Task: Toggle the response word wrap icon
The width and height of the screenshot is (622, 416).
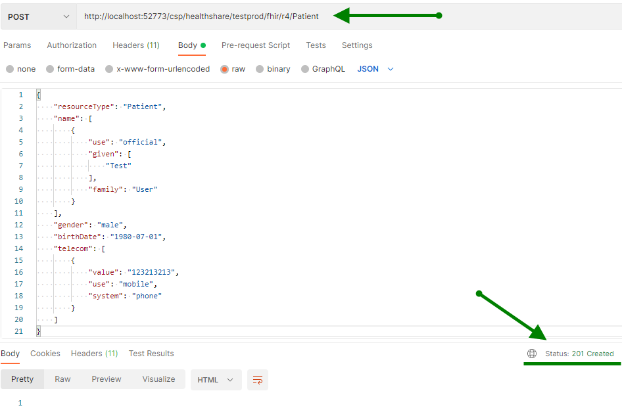Action: pyautogui.click(x=258, y=380)
